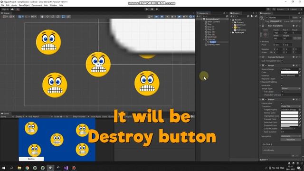Screen dimensions: 304x171
Task: Open the Gizmos menu icon in Scene toolbar
Action: 191,17
